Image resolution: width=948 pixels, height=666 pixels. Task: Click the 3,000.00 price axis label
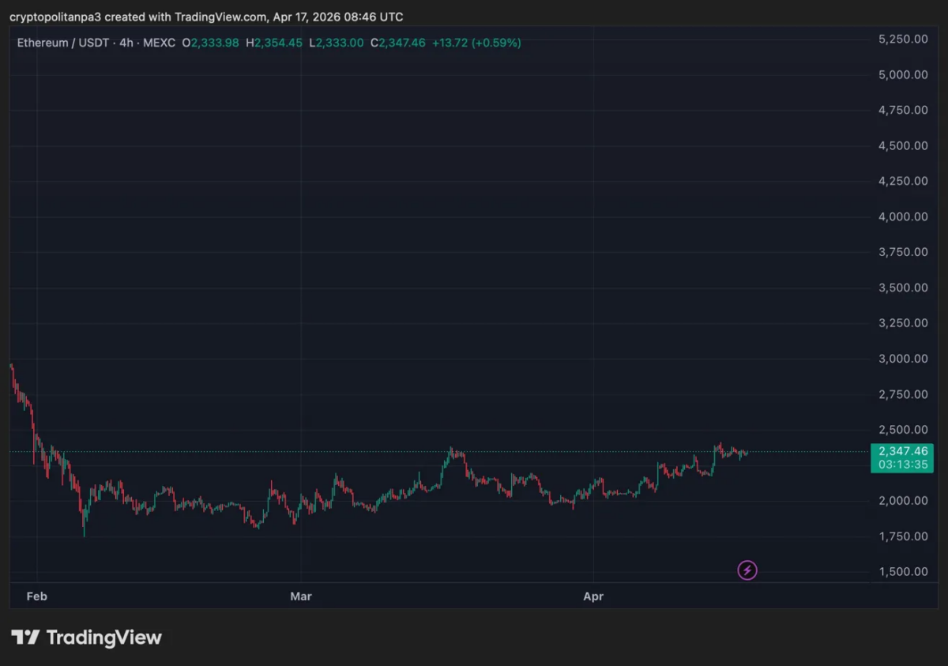point(902,359)
